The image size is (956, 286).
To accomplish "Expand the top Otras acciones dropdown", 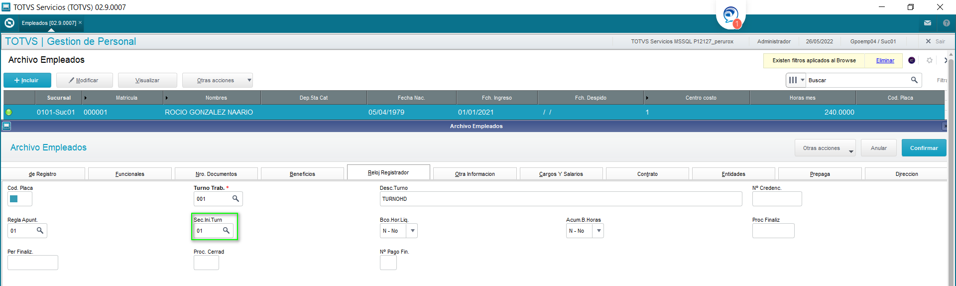I will click(218, 80).
